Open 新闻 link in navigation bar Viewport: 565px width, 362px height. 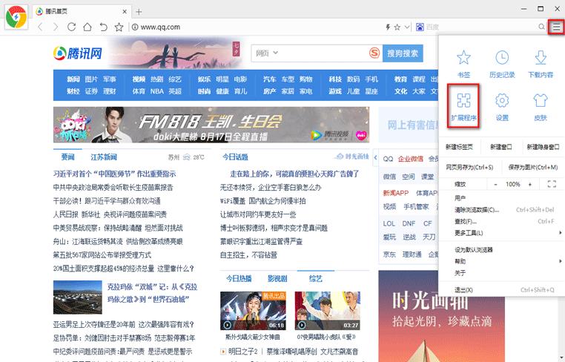point(73,79)
